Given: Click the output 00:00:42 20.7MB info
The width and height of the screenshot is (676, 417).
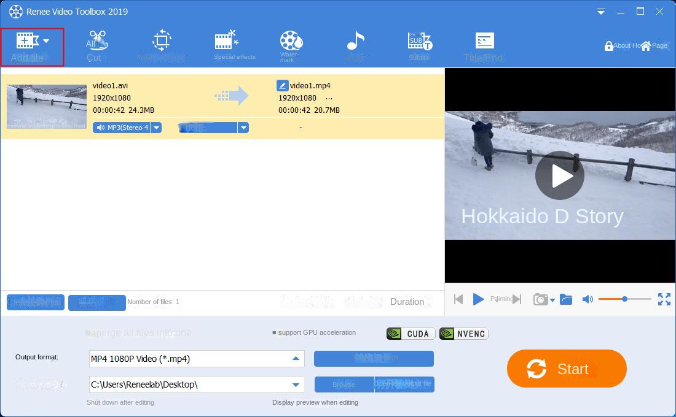Looking at the screenshot, I should (x=309, y=110).
